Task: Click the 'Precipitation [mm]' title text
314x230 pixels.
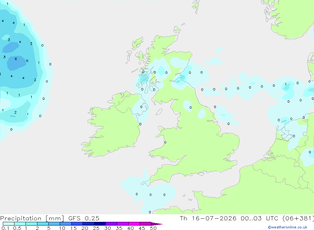Action: [x=32, y=218]
